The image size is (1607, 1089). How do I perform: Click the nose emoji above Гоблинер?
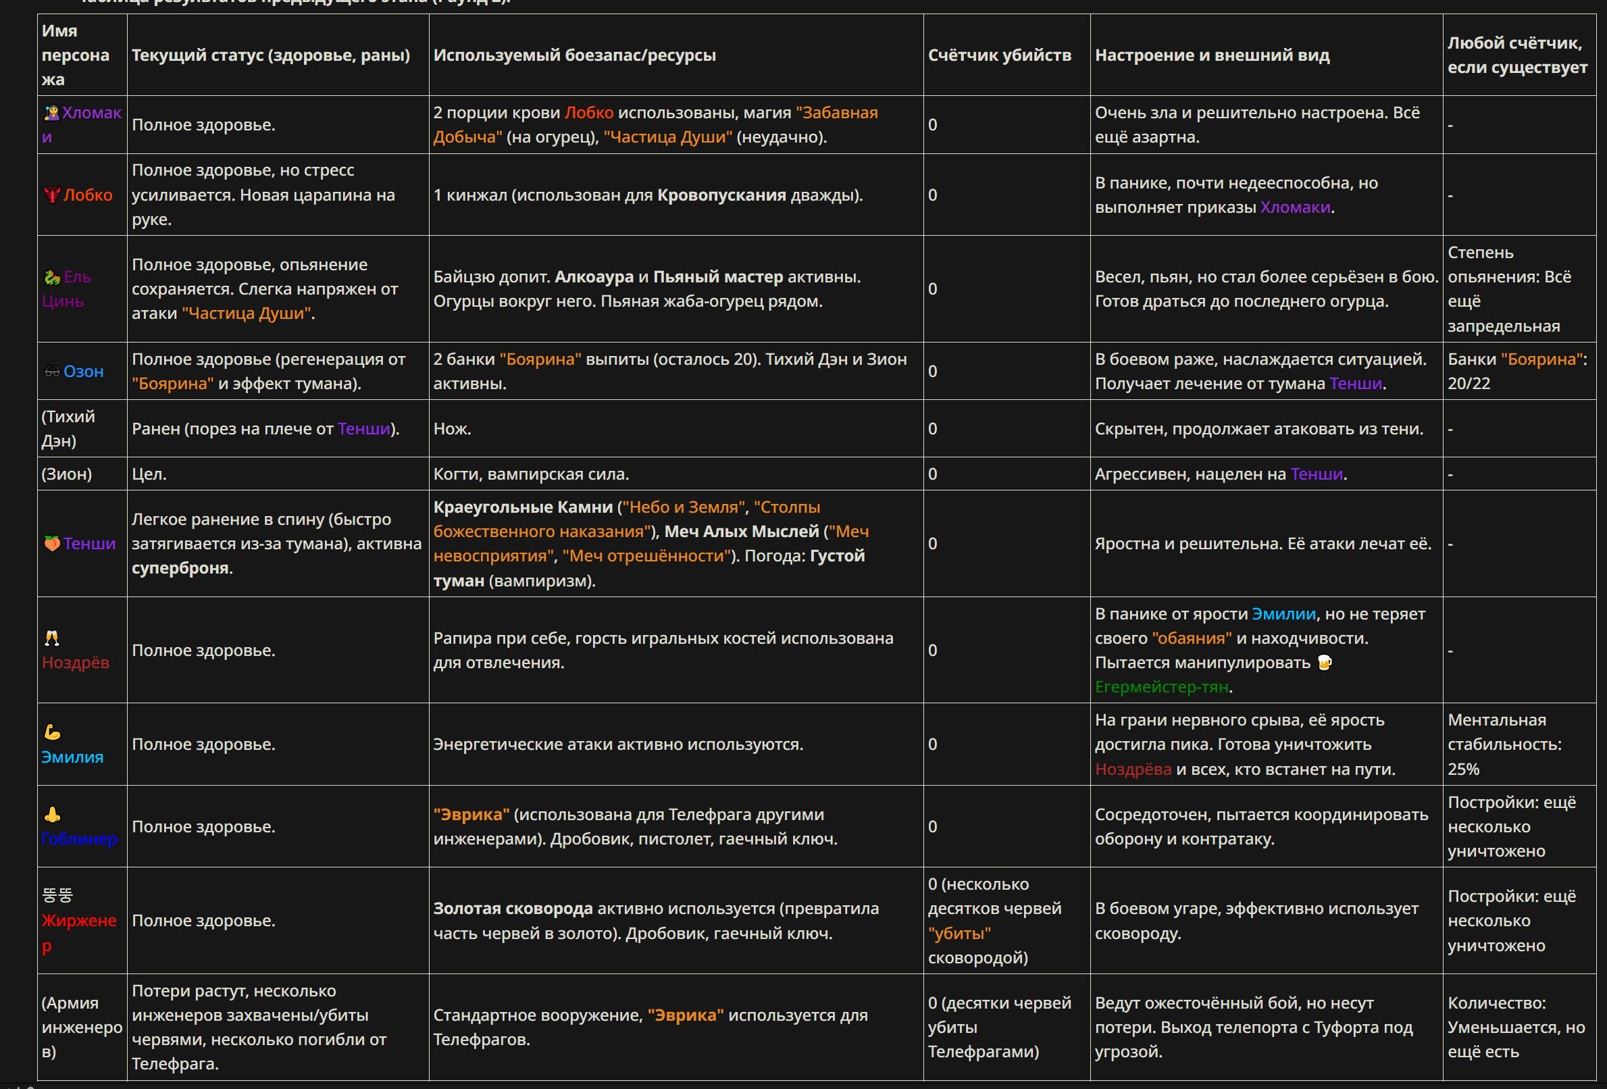52,814
